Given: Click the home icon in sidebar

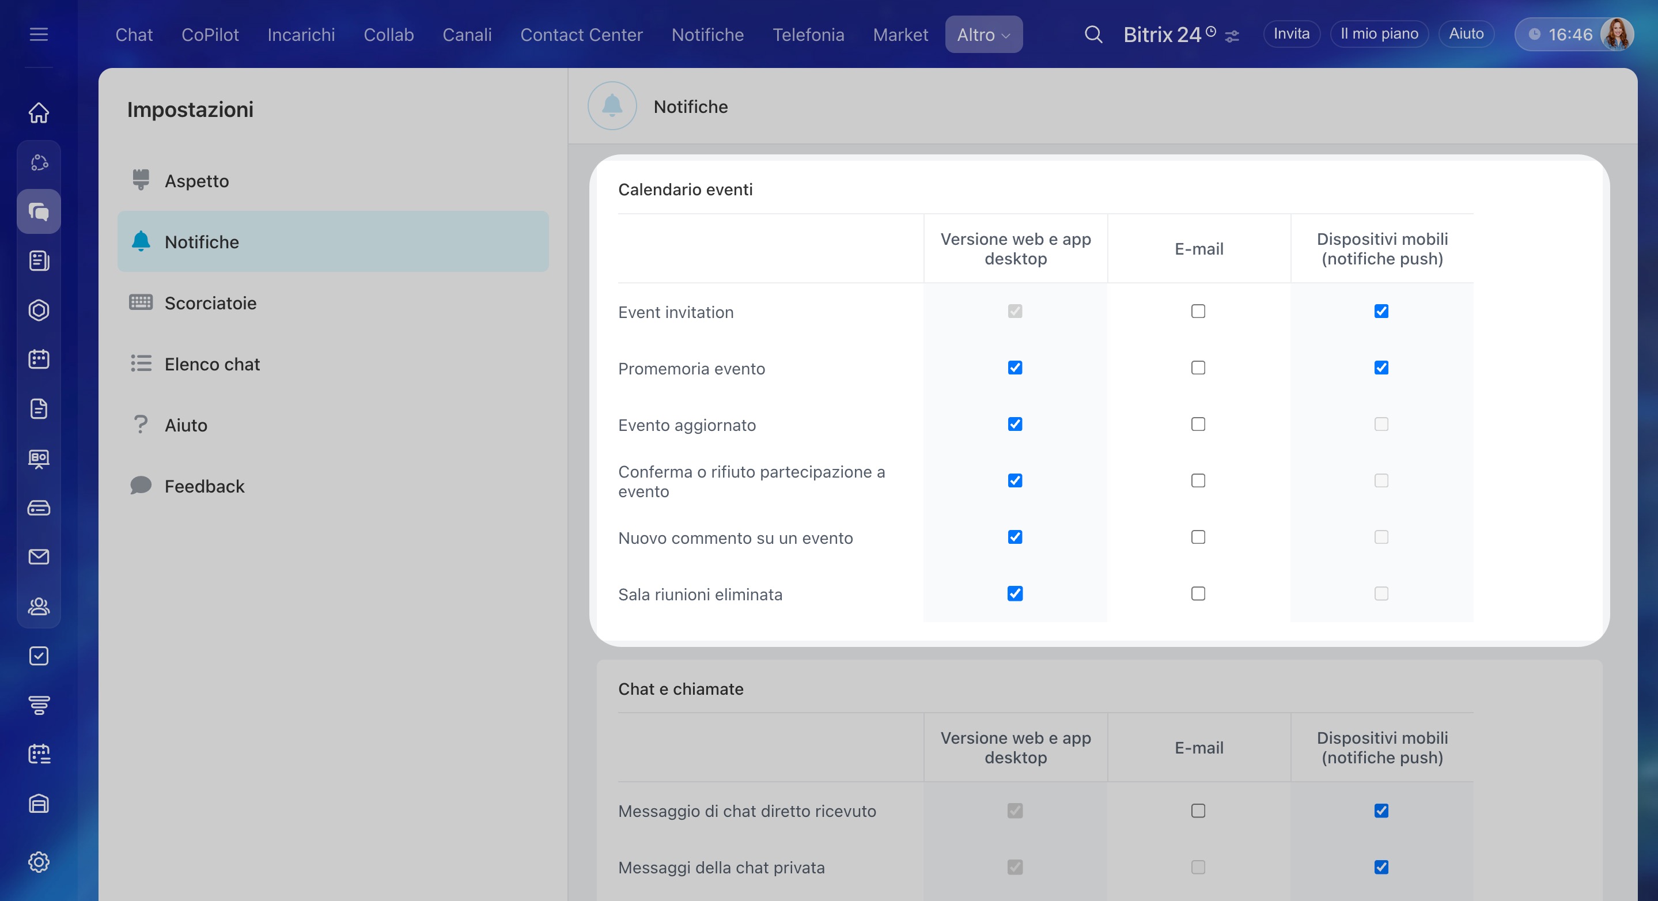Looking at the screenshot, I should coord(39,113).
